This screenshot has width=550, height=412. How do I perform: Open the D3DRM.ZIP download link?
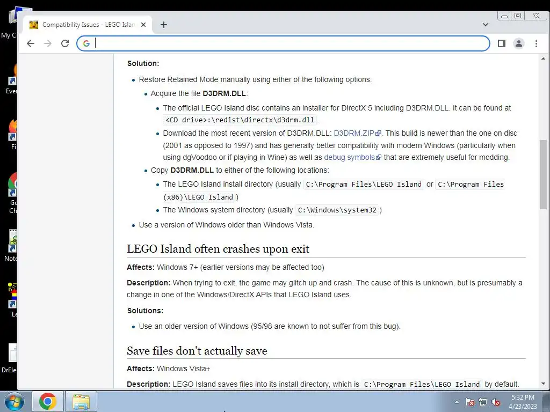(357, 133)
